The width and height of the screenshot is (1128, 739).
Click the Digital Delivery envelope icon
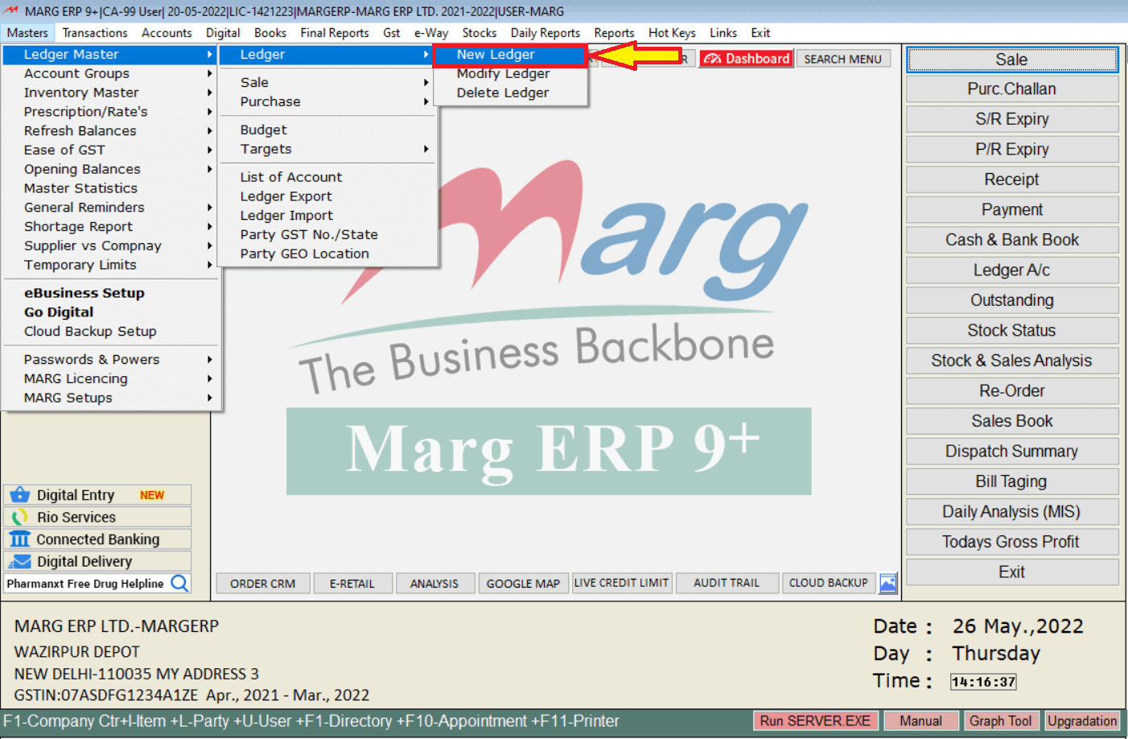[20, 561]
